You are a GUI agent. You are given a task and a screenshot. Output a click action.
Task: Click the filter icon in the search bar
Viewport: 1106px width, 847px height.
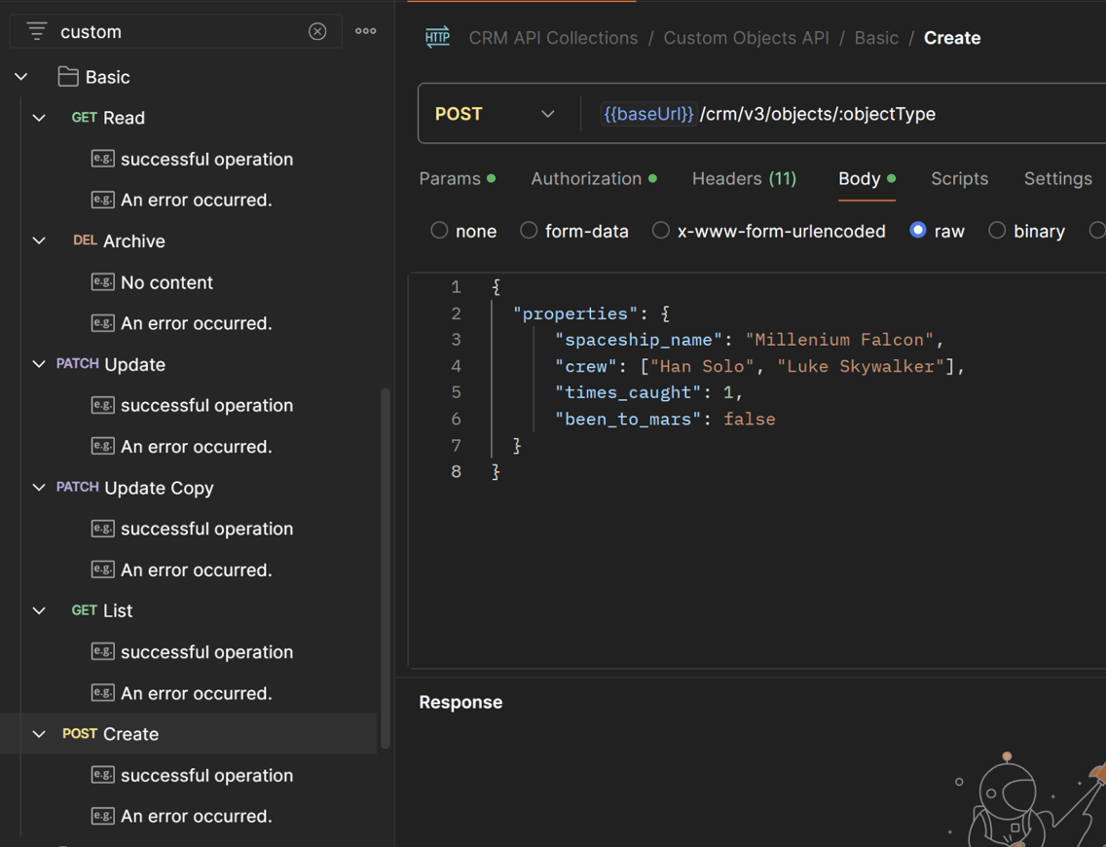[36, 31]
